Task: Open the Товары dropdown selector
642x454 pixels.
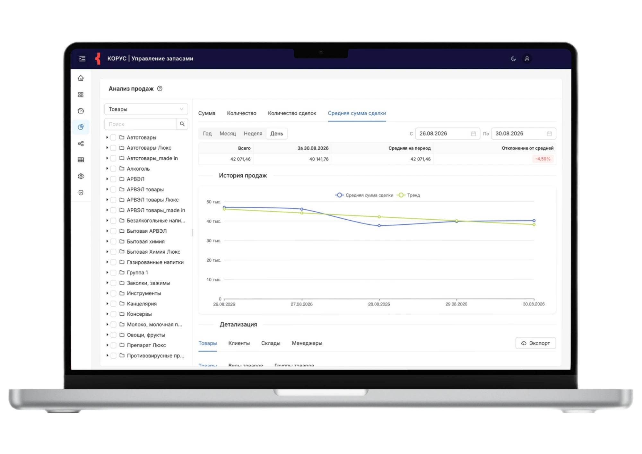Action: (146, 109)
